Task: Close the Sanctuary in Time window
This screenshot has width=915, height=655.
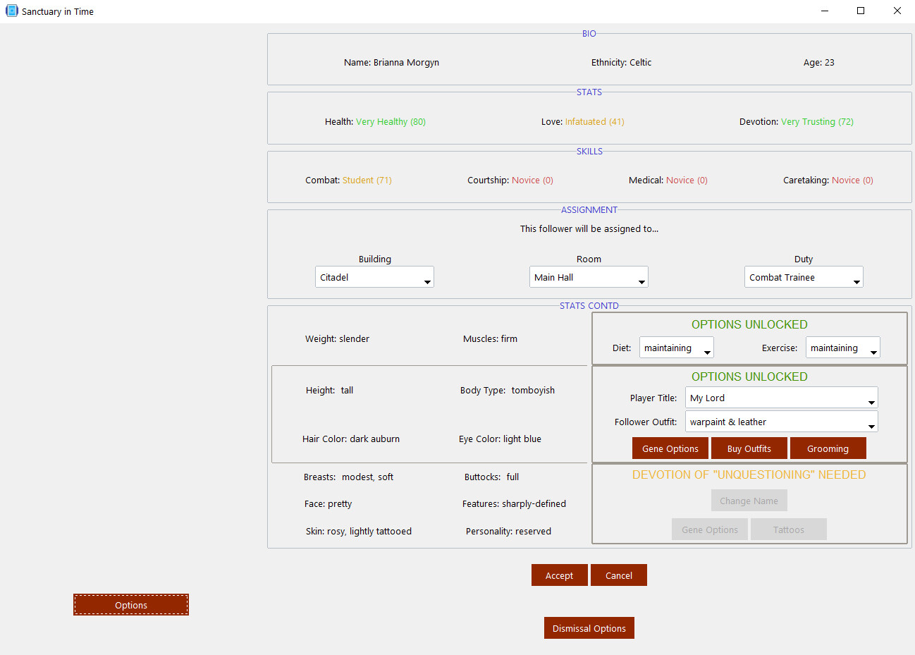Action: click(897, 11)
